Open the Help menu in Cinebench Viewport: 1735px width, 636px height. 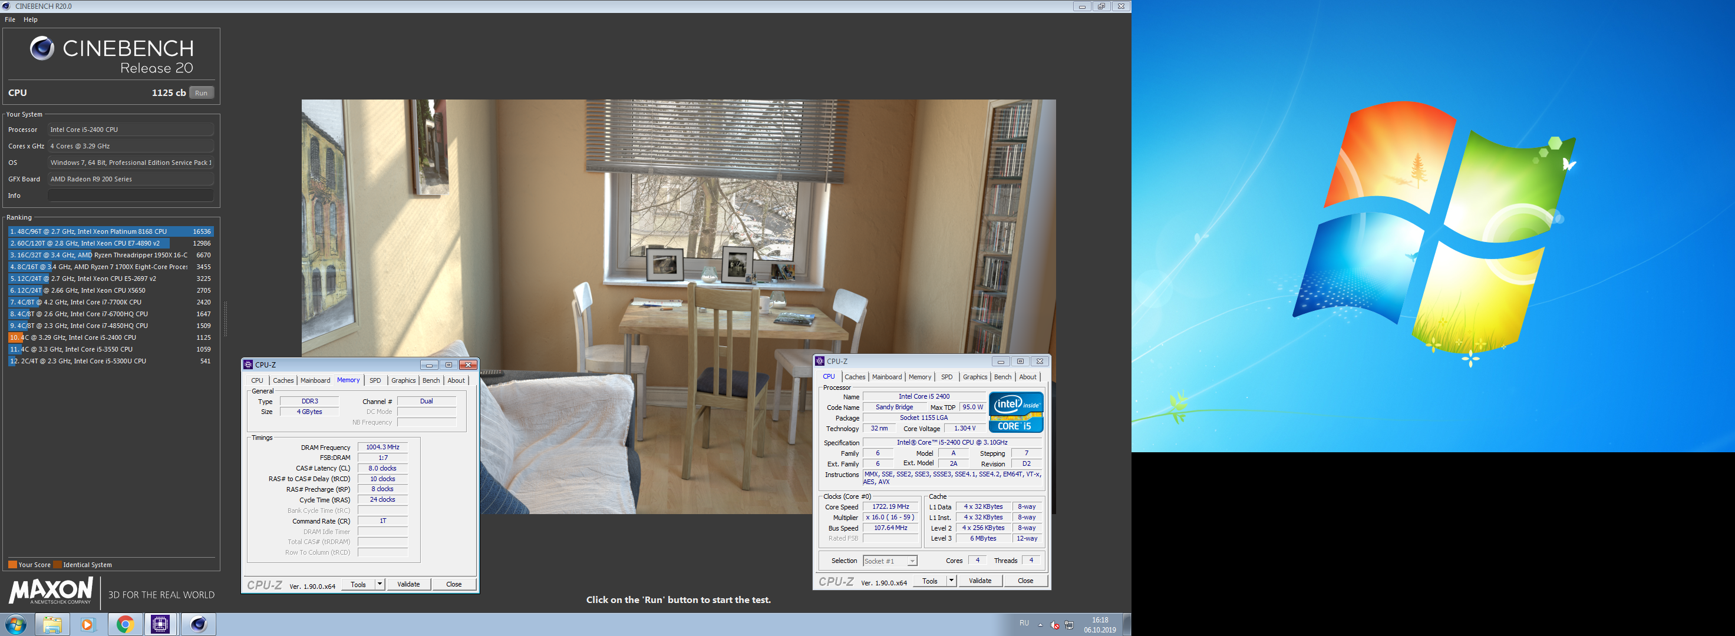30,19
